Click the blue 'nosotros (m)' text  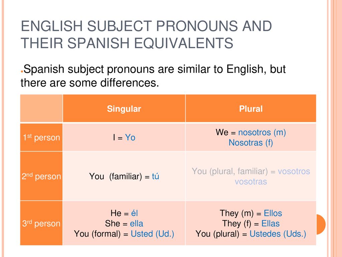(262, 133)
